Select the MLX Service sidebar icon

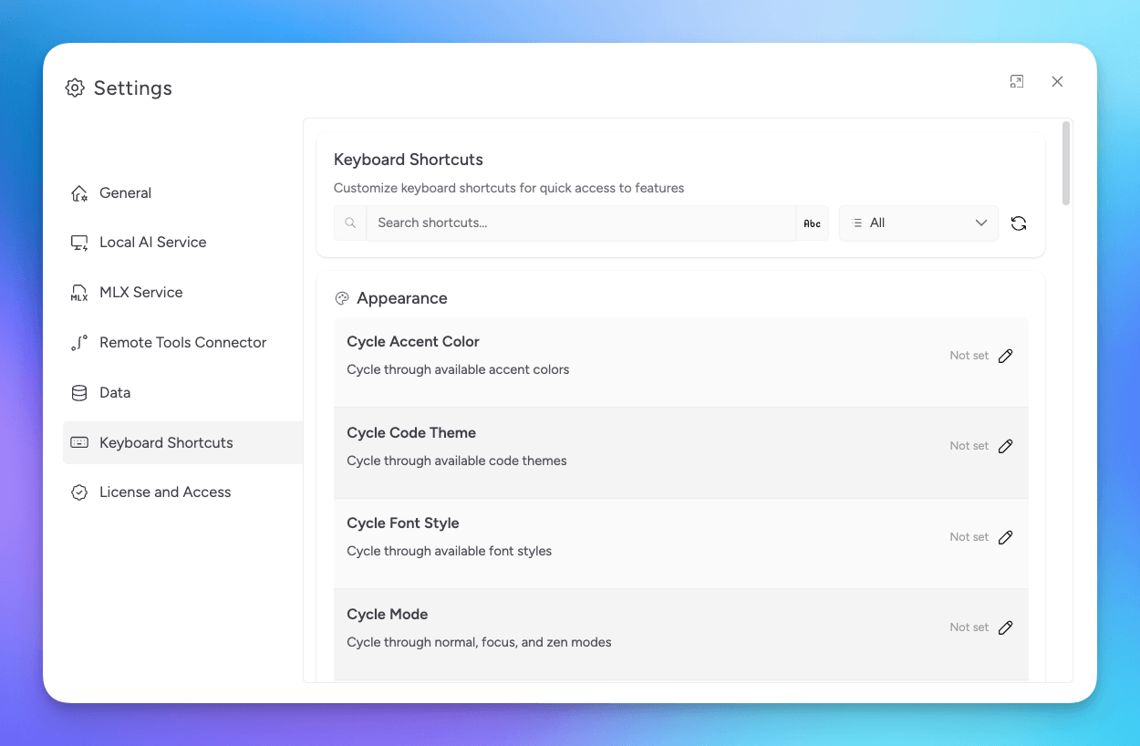pyautogui.click(x=79, y=292)
